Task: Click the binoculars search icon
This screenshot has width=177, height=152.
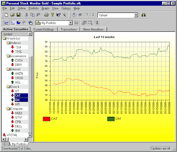Action: click(x=144, y=15)
